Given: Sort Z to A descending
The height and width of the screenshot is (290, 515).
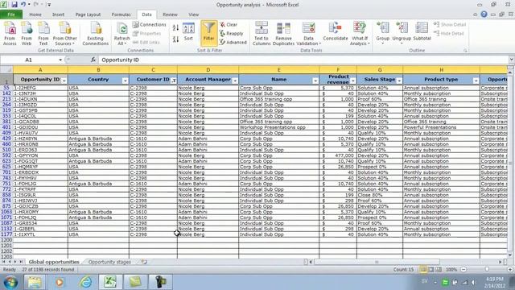Looking at the screenshot, I should point(175,39).
